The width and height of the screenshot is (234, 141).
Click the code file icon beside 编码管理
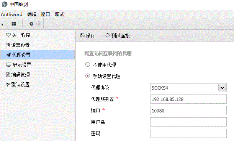[8, 75]
